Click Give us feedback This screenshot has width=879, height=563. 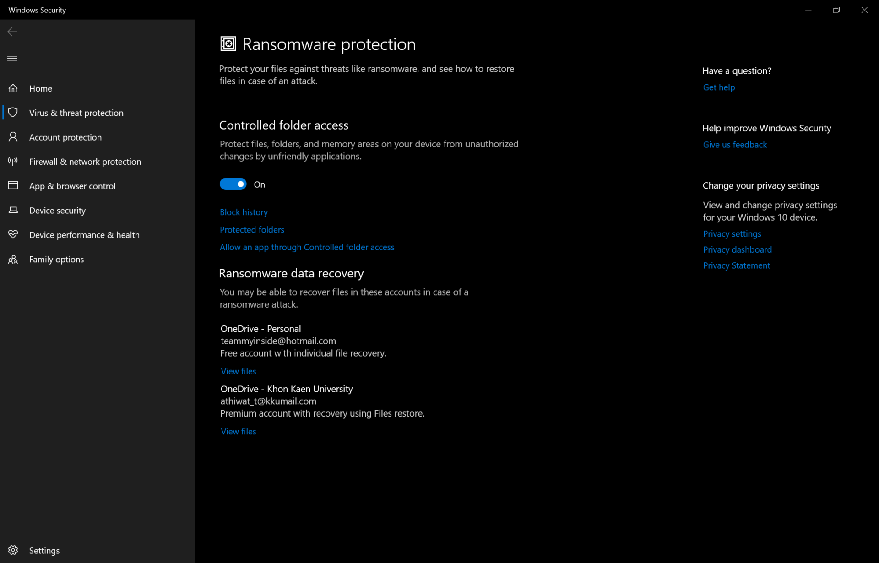(734, 144)
